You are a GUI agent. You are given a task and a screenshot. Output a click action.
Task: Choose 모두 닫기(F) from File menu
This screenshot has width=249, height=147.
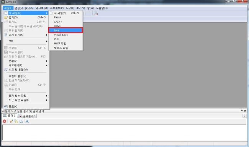point(26,30)
